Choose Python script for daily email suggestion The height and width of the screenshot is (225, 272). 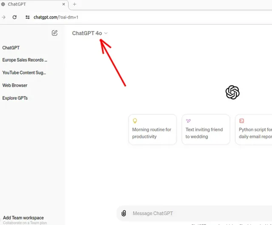tap(254, 129)
